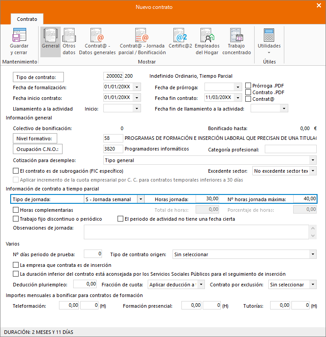Close the Nuevo contrato window

tap(319, 5)
